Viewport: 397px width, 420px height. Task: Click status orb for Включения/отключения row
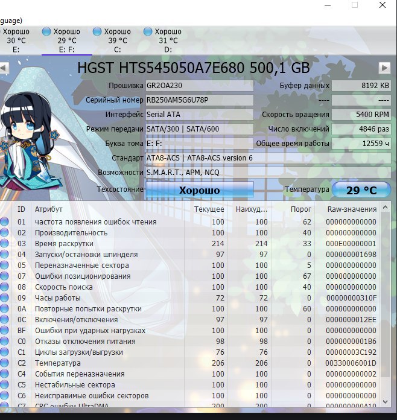(4, 319)
